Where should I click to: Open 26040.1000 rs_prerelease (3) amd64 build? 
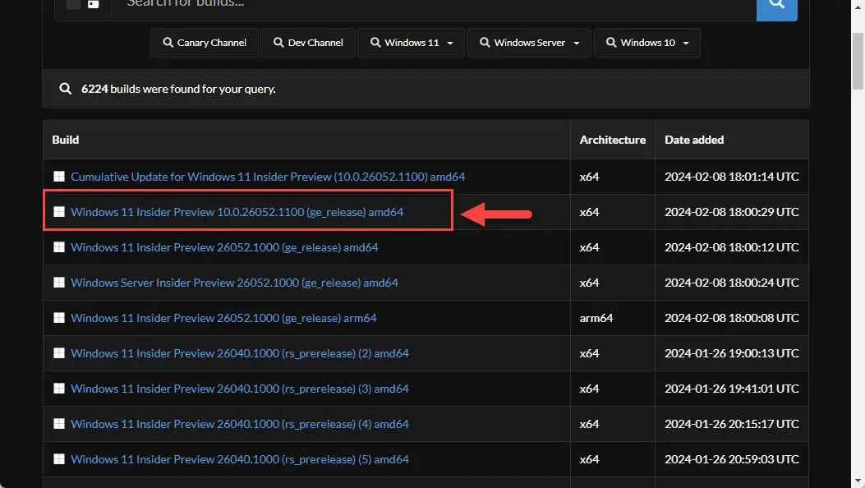pos(240,389)
